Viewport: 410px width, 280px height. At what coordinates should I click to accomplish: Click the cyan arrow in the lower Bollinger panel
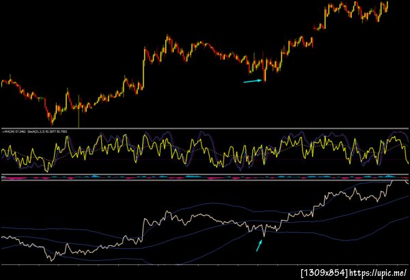pos(259,245)
